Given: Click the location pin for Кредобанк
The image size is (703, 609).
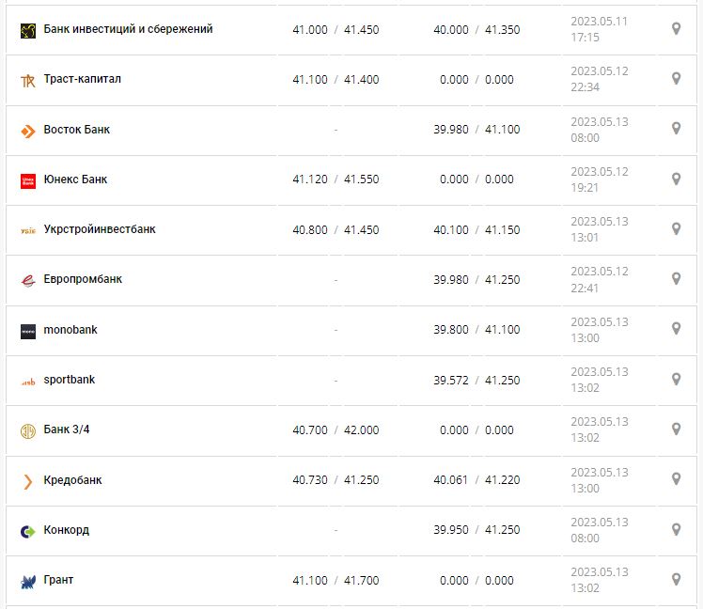Looking at the screenshot, I should tap(676, 479).
